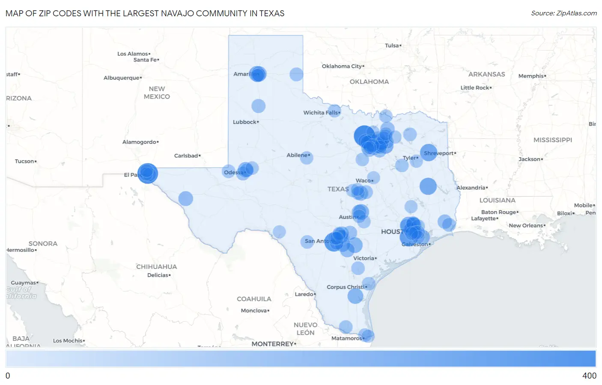Click the Jackson city label
This screenshot has width=602, height=385.
point(530,159)
